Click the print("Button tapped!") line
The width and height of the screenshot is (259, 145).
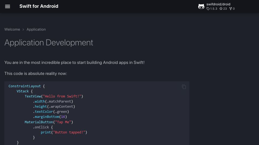(64, 132)
